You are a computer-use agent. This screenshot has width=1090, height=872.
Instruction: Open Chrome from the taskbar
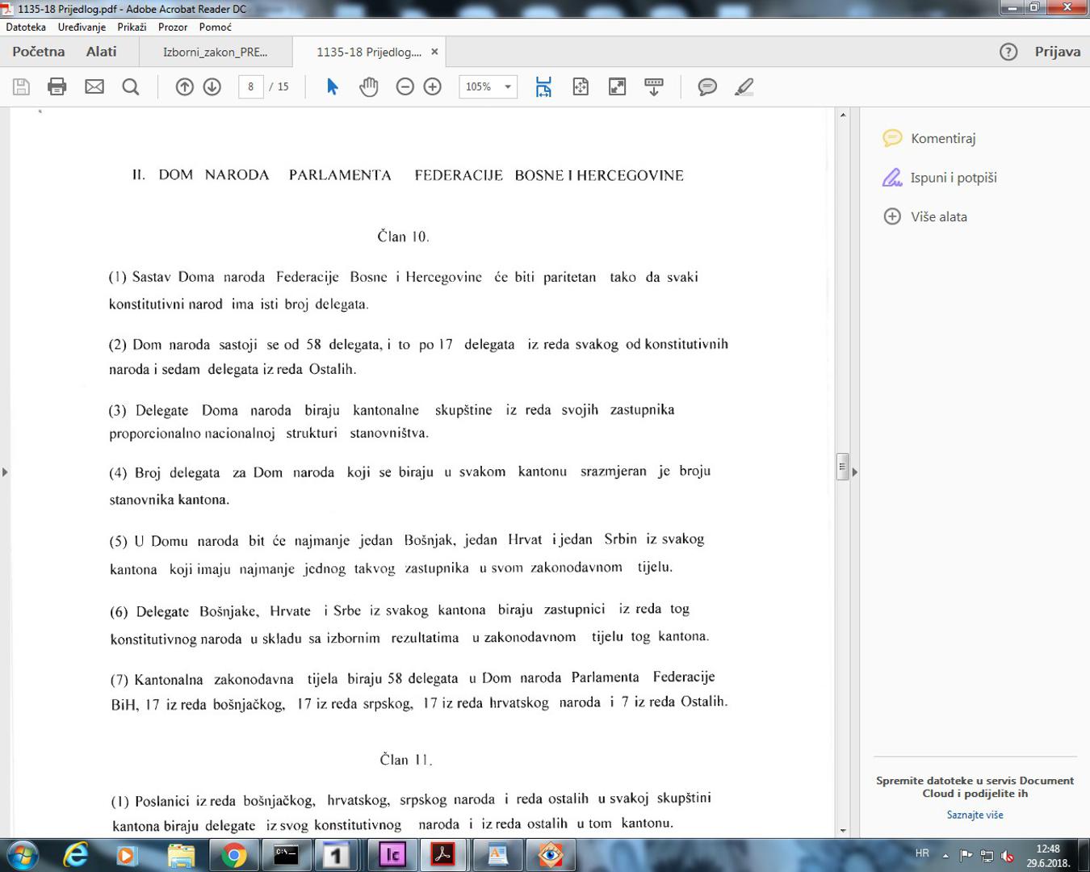coord(234,854)
